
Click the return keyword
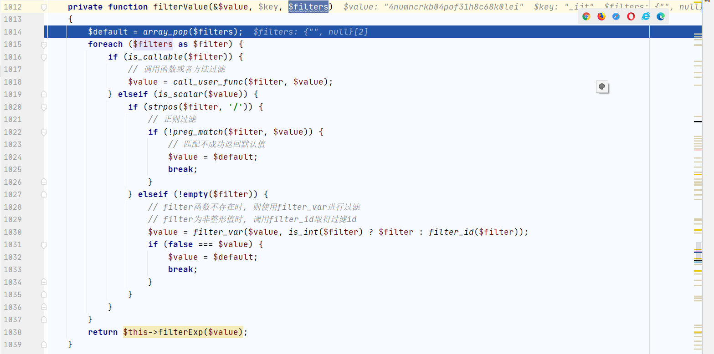(103, 332)
